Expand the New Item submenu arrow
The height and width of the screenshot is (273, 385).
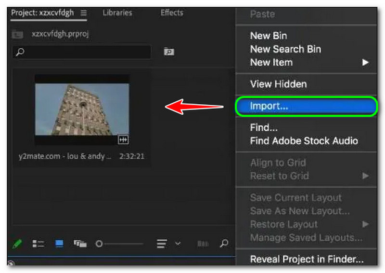coord(366,62)
